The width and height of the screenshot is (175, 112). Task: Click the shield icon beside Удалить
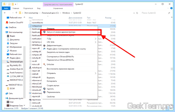click(44, 89)
